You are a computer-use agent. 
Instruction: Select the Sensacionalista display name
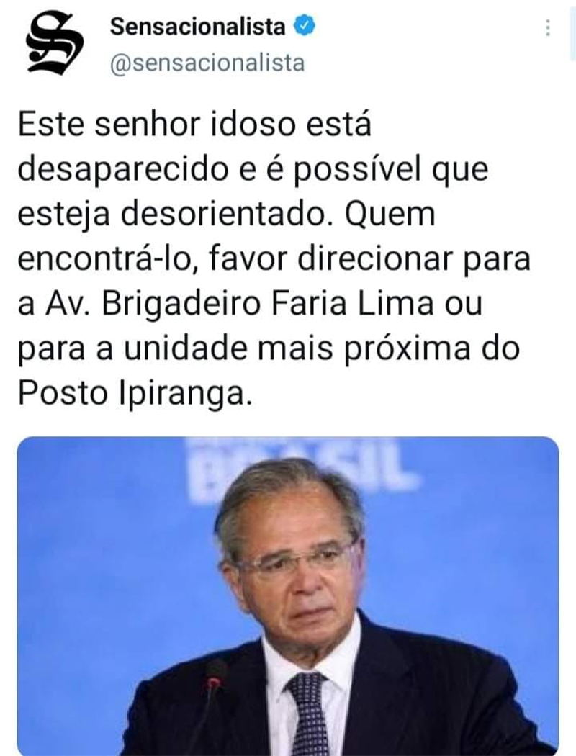(x=197, y=26)
